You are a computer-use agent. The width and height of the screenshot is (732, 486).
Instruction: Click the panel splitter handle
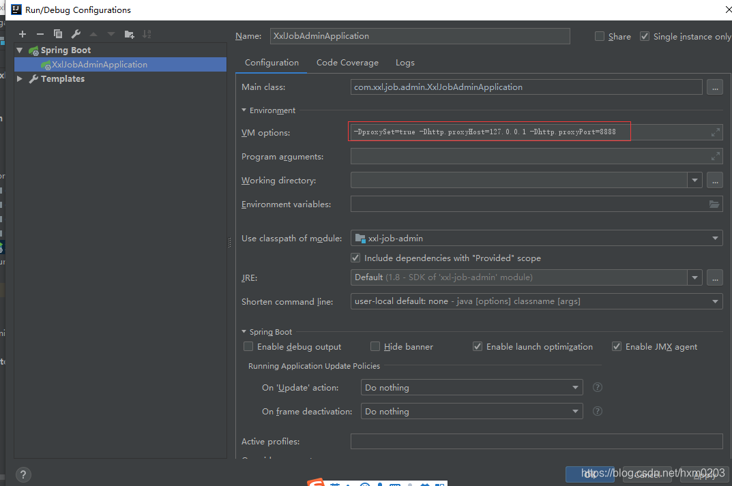point(229,243)
